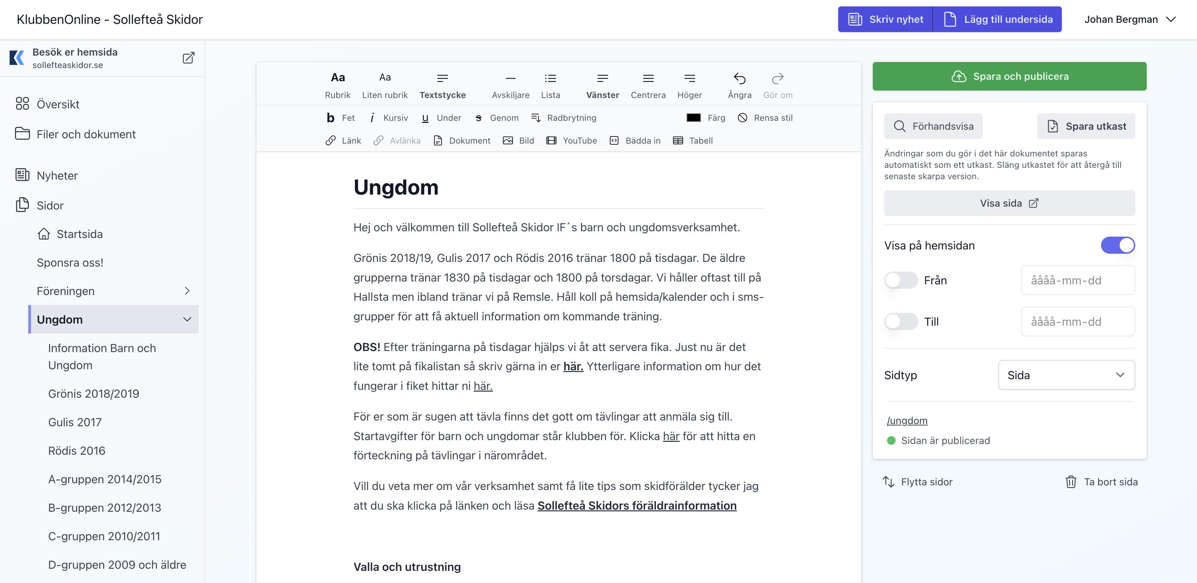Select Nyheter in the sidebar
Image resolution: width=1197 pixels, height=583 pixels.
(57, 175)
